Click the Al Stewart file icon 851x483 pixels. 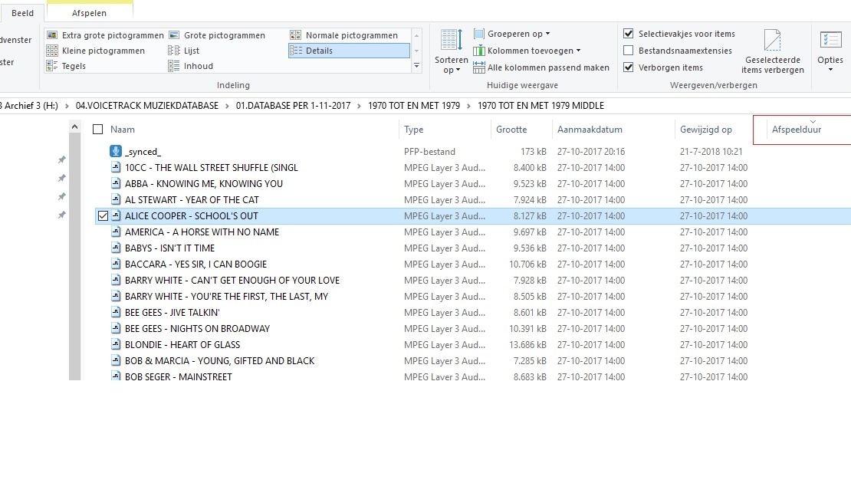tap(116, 199)
